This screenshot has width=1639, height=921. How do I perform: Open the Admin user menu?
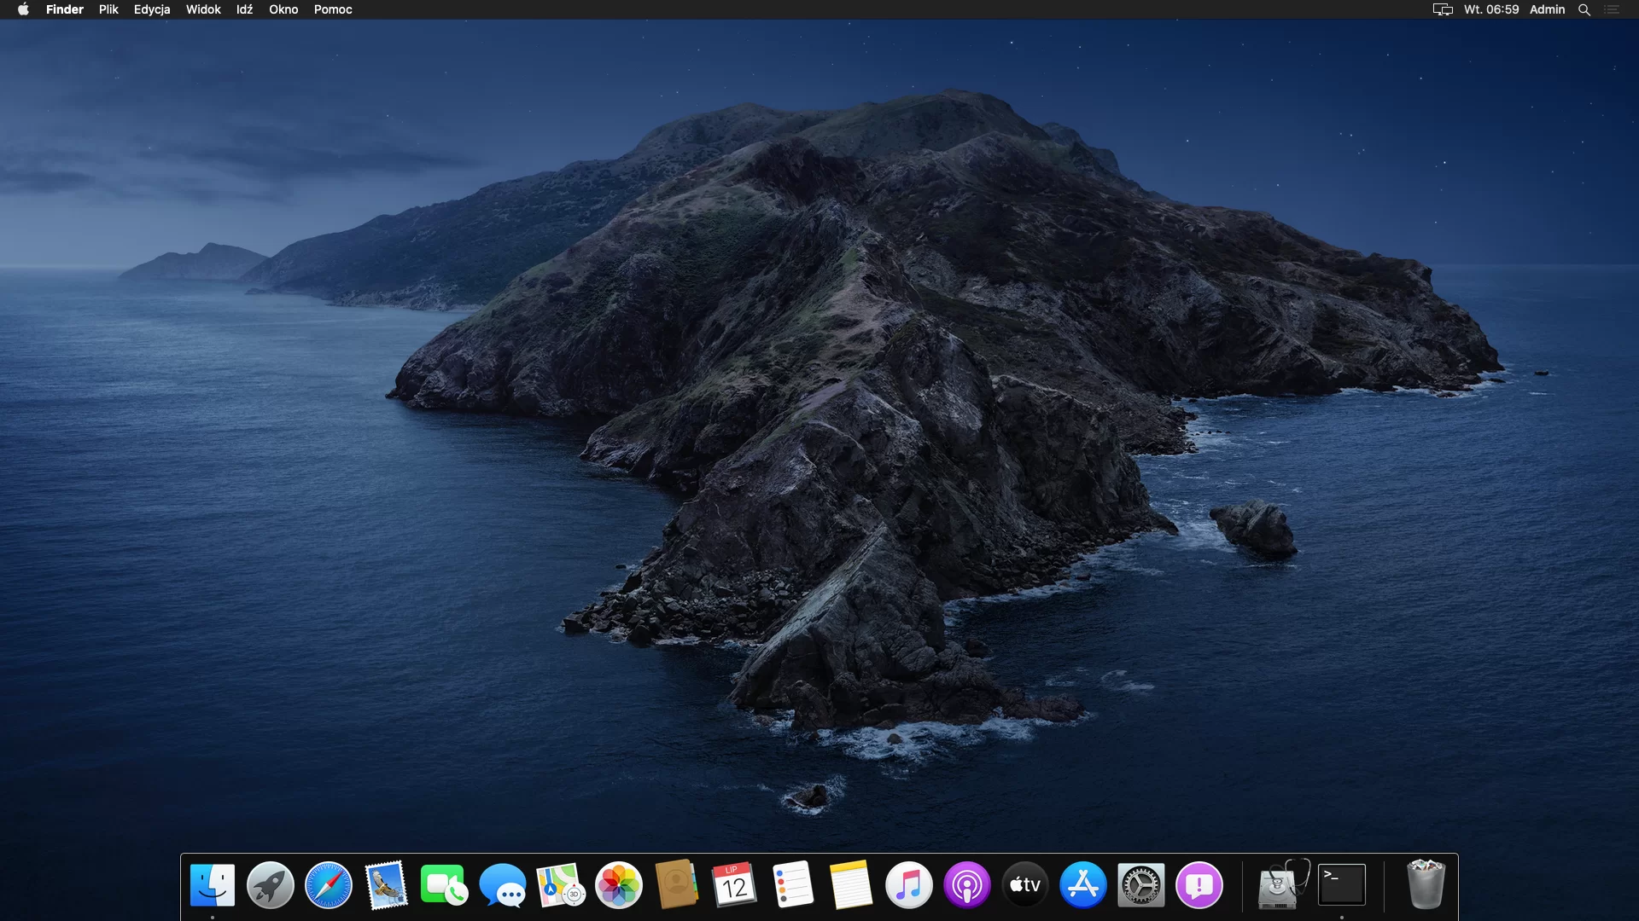click(x=1548, y=9)
